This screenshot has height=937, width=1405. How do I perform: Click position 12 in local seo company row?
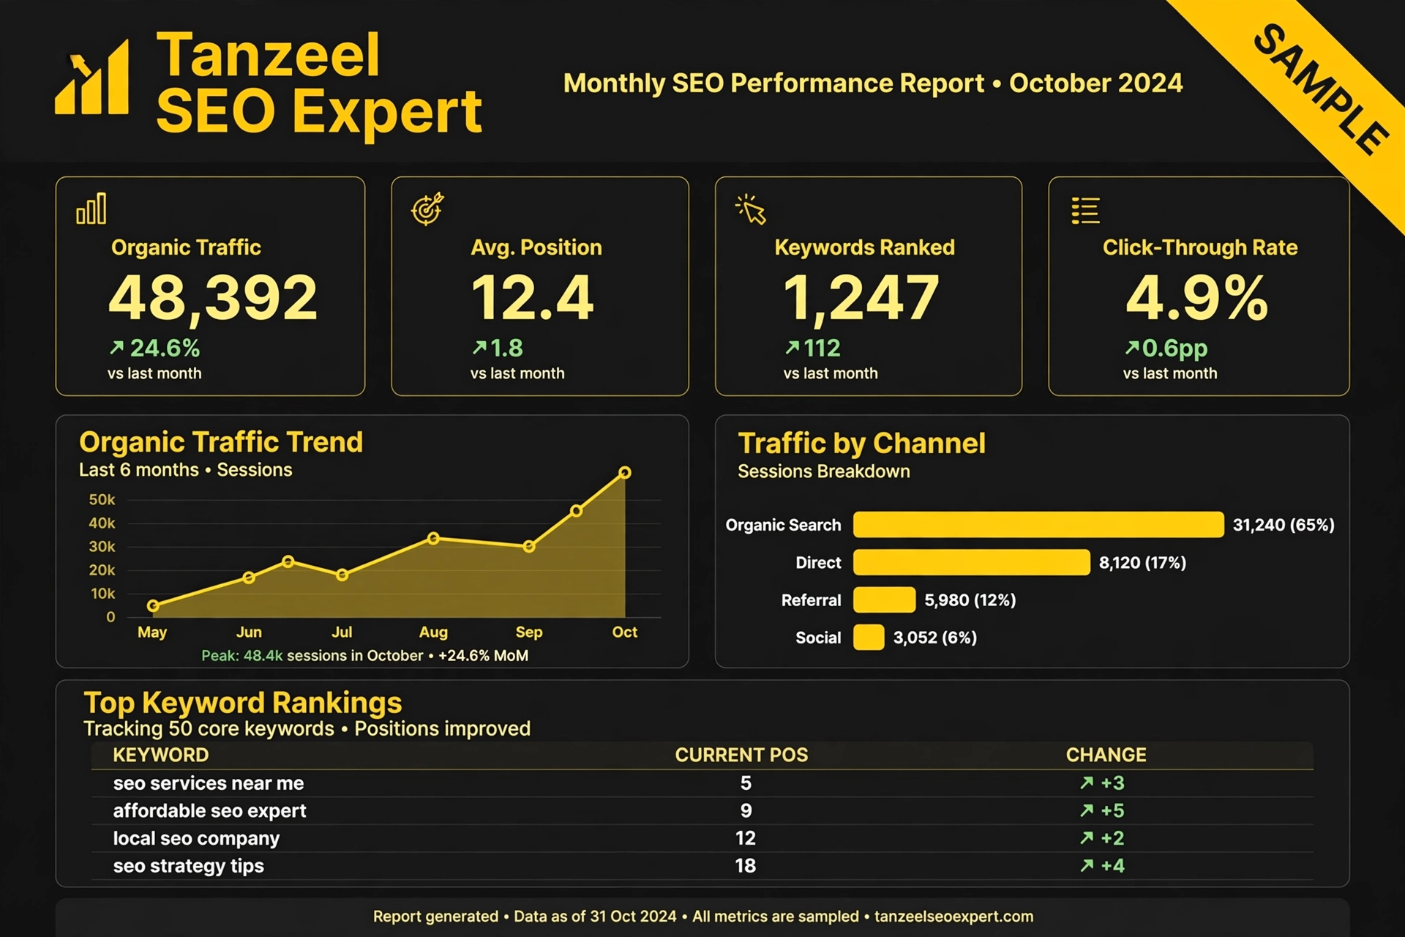tap(746, 837)
